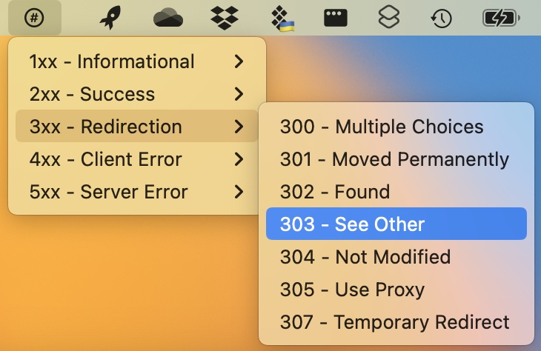Click the cloud sync menu bar icon
The width and height of the screenshot is (541, 351).
tap(168, 18)
